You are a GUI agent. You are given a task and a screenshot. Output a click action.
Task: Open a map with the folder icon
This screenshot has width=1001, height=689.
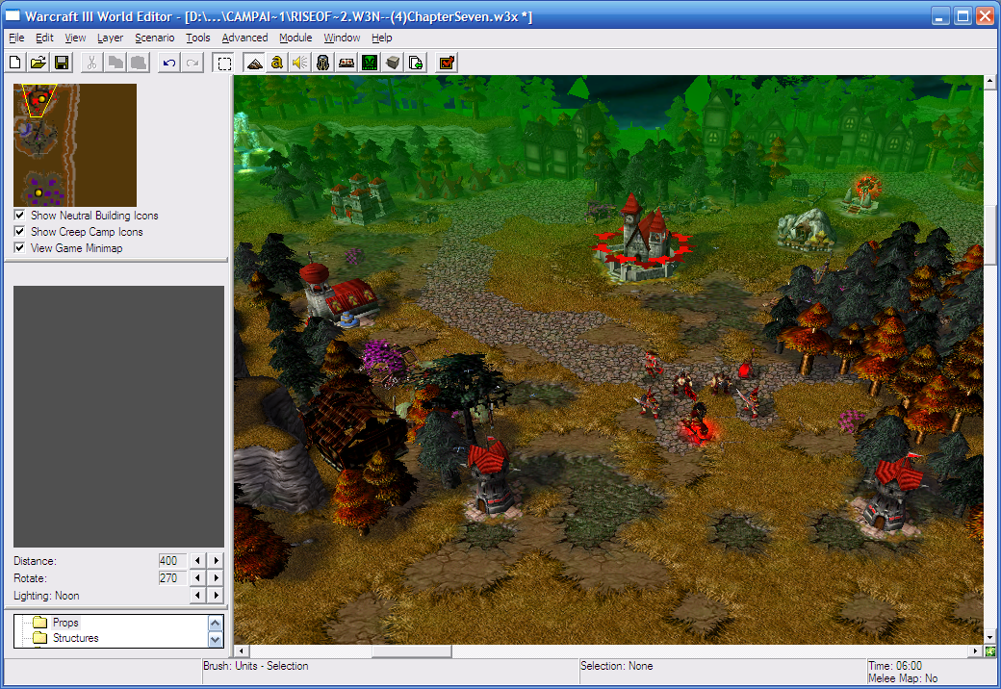point(38,63)
